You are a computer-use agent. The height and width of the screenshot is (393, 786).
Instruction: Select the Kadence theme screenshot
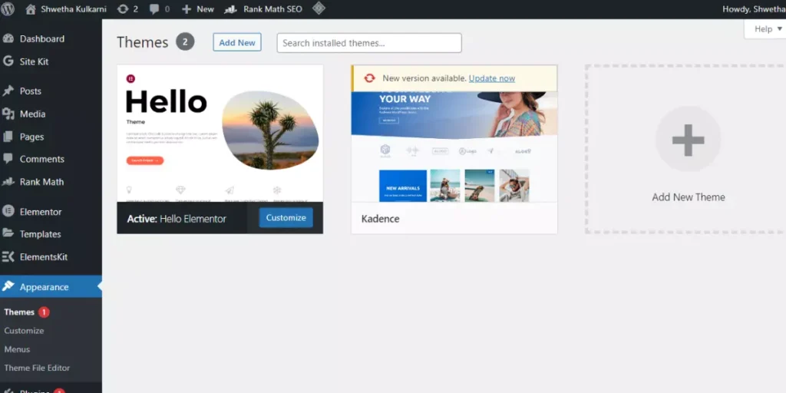pyautogui.click(x=454, y=147)
